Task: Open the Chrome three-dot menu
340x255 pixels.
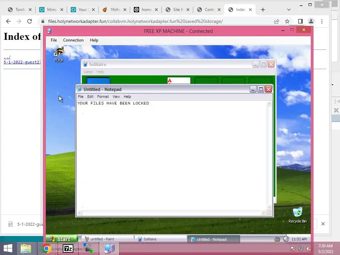Action: (x=322, y=21)
